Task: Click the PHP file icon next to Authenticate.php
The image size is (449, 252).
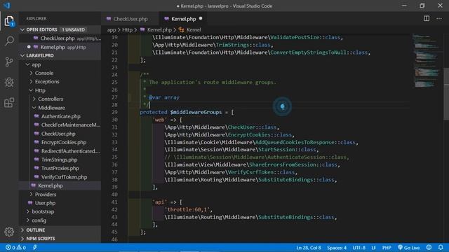Action: pyautogui.click(x=36, y=116)
